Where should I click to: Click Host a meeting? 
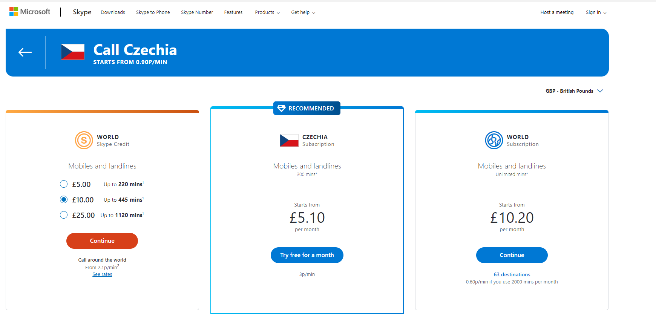[x=556, y=12]
